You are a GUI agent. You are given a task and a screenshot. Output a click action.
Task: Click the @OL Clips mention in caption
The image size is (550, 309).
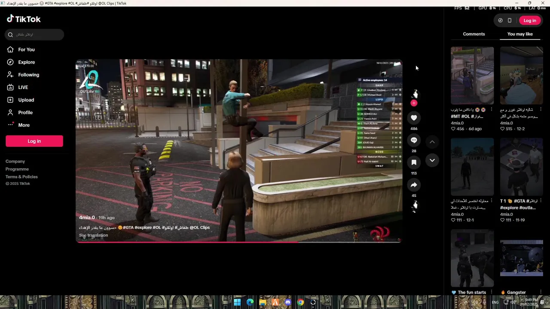(200, 227)
